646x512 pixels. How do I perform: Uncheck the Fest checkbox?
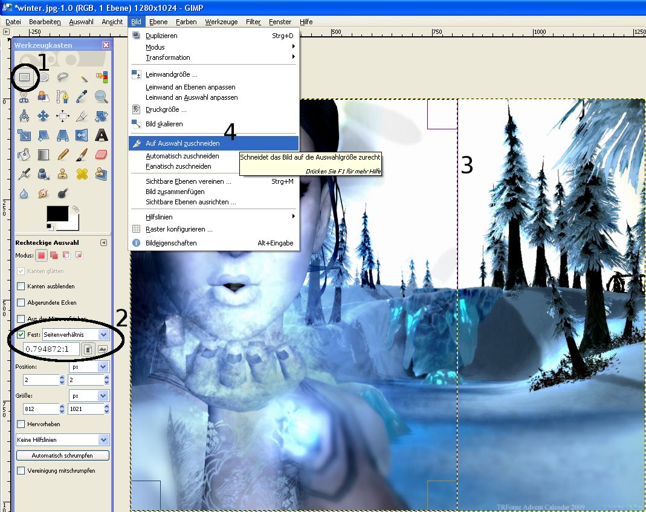[x=21, y=335]
